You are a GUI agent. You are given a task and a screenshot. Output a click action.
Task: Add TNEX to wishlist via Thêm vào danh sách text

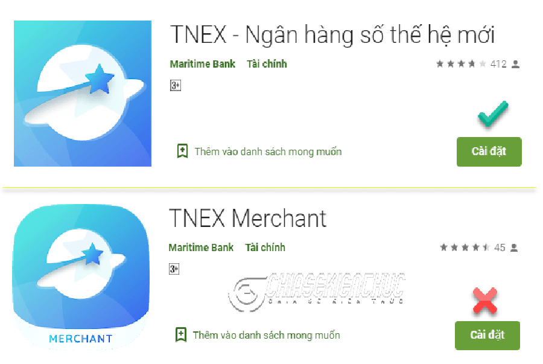268,152
